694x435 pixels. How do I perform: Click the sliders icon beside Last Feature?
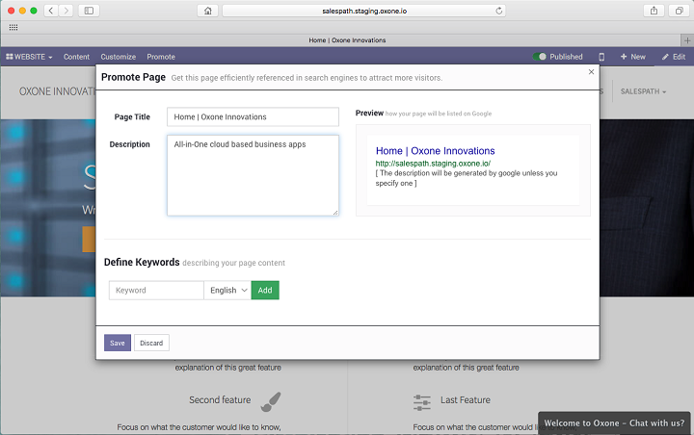pos(422,402)
